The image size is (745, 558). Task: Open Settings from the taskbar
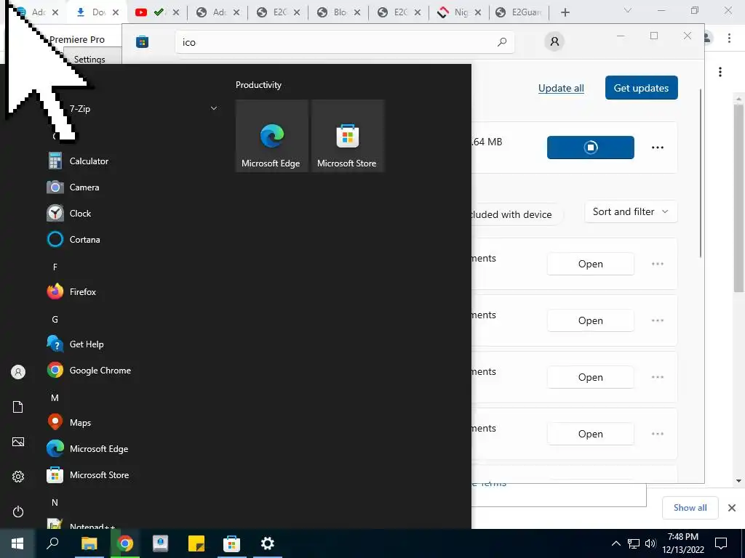[268, 543]
